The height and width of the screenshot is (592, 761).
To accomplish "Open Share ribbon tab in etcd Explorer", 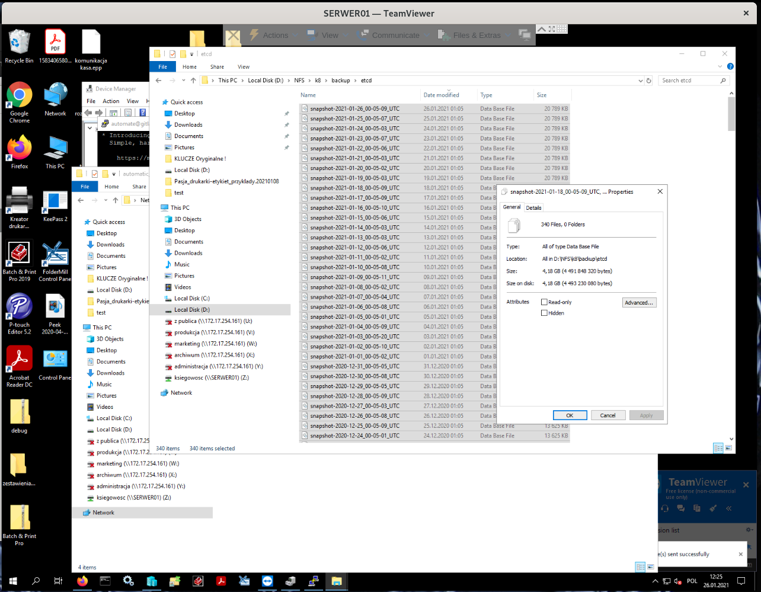I will point(217,67).
